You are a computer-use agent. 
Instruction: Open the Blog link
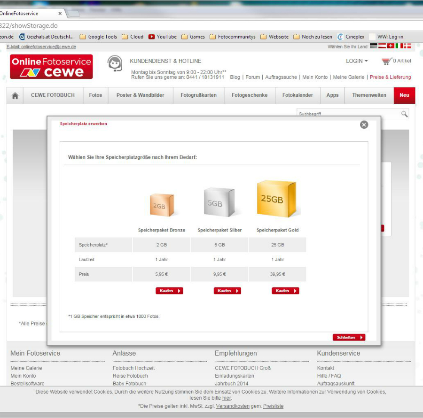(235, 77)
